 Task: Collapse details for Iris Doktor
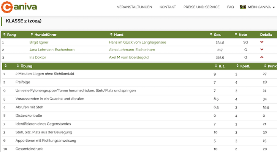click(262, 57)
